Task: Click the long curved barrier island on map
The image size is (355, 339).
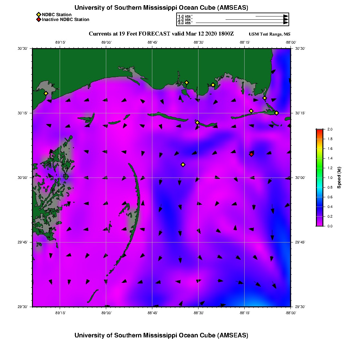Action: [138, 194]
